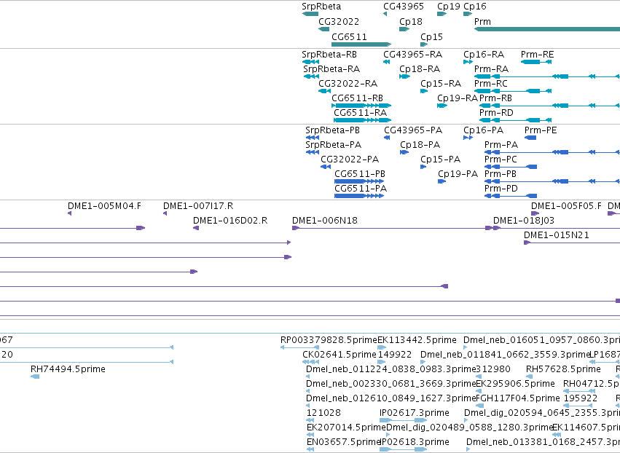
Task: Select the DME1-016D02.R clone label
Action: [230, 221]
